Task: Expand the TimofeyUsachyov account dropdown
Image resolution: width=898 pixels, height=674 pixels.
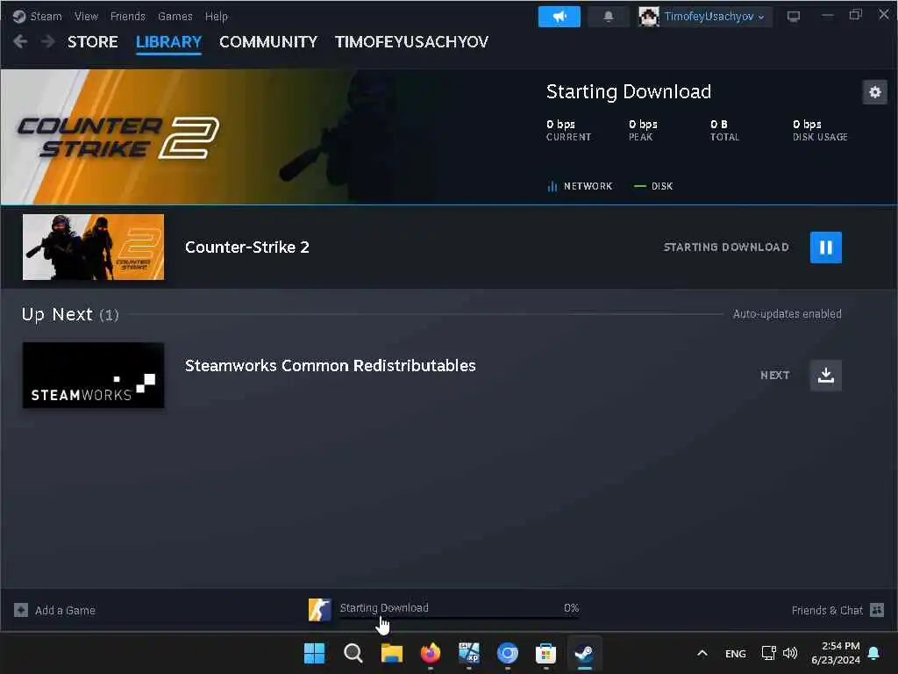Action: tap(714, 17)
